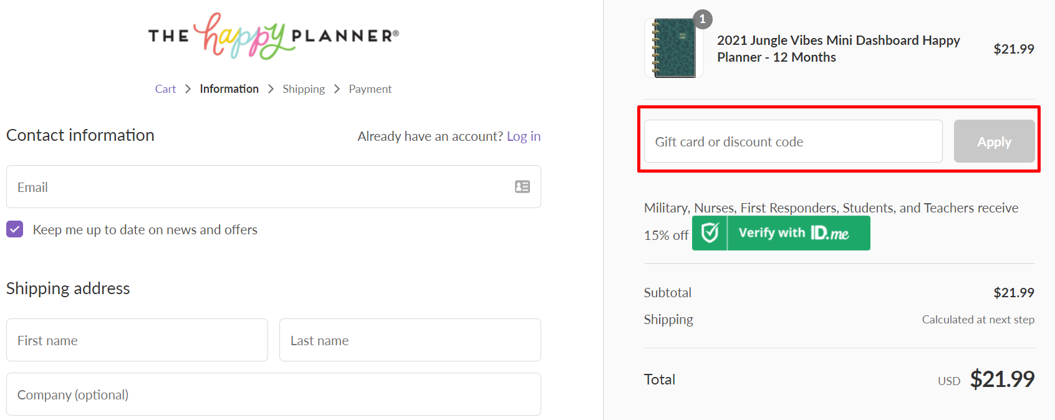Click the USD currency label

[949, 381]
